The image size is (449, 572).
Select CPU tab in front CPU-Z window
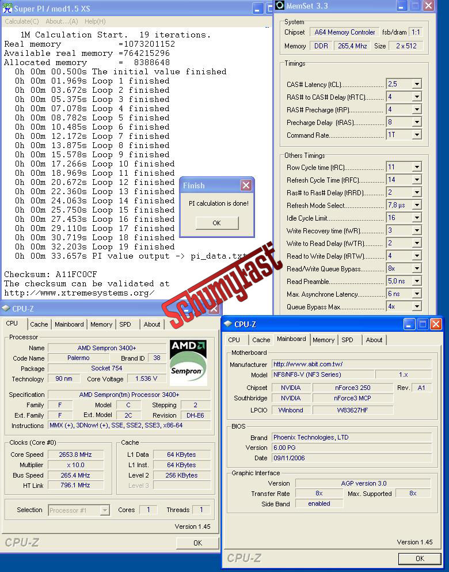(234, 340)
